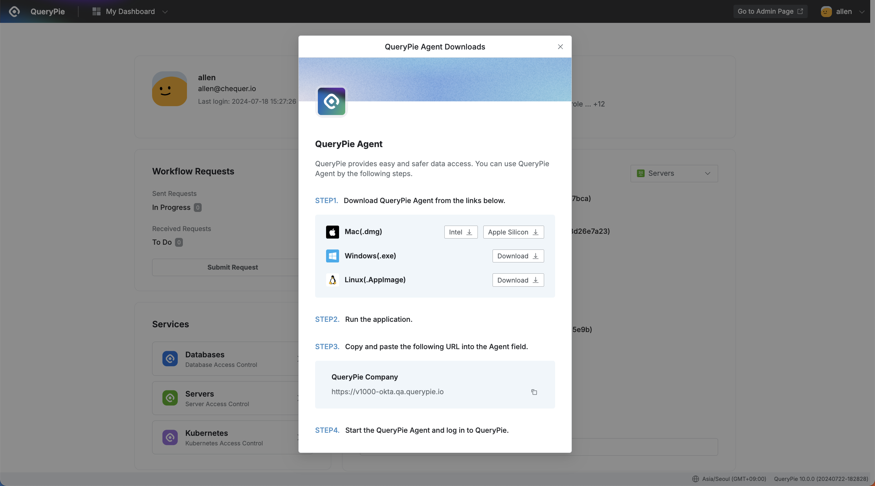
Task: Copy the QueryPie Company URL
Action: click(x=534, y=392)
